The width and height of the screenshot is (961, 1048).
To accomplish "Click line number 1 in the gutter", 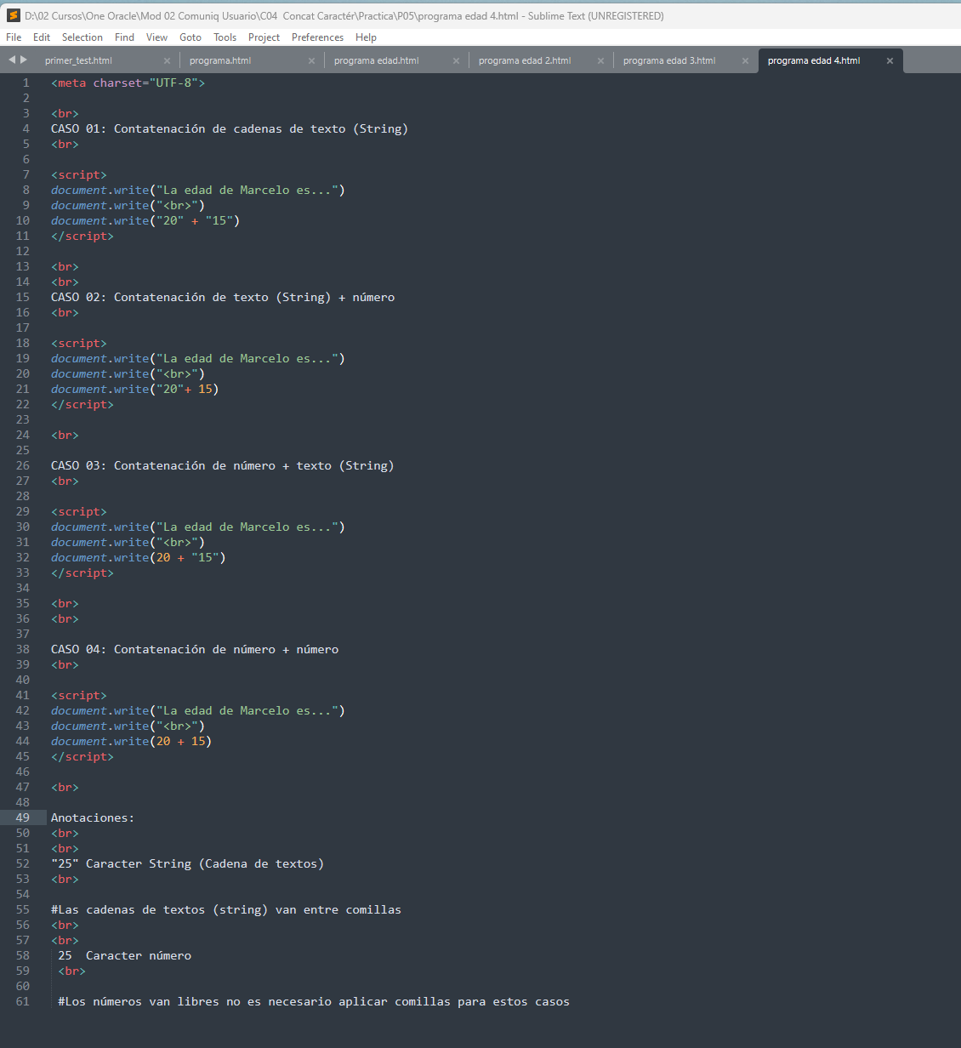I will click(x=26, y=83).
